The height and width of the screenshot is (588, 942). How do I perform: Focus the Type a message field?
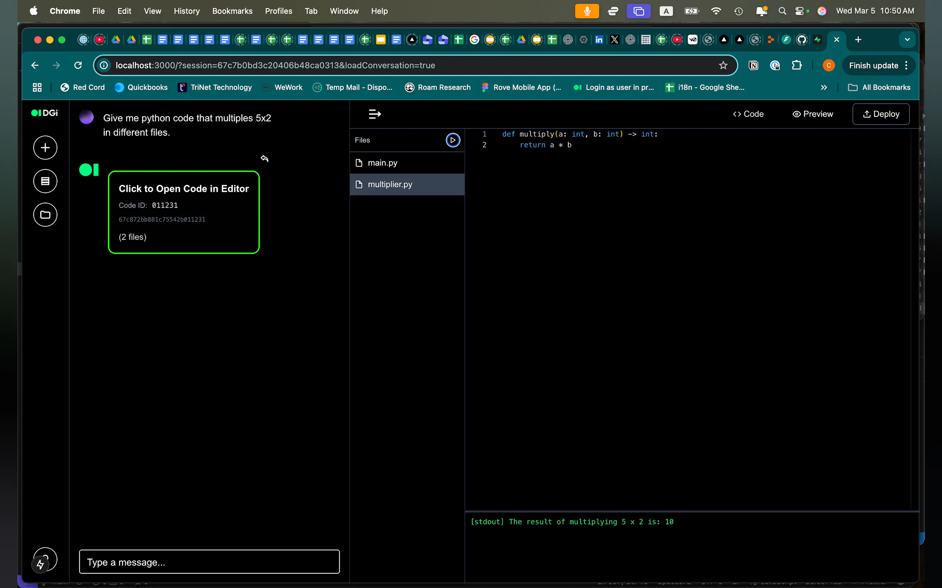pyautogui.click(x=209, y=562)
